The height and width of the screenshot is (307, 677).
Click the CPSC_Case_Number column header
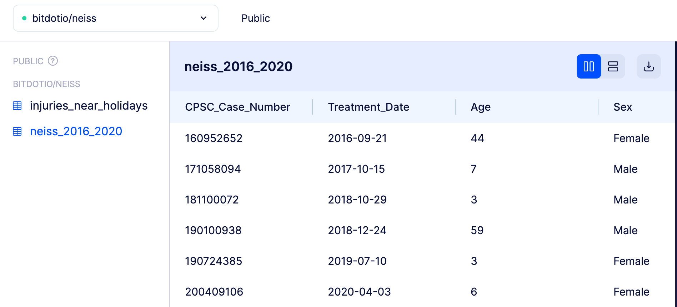(x=237, y=107)
